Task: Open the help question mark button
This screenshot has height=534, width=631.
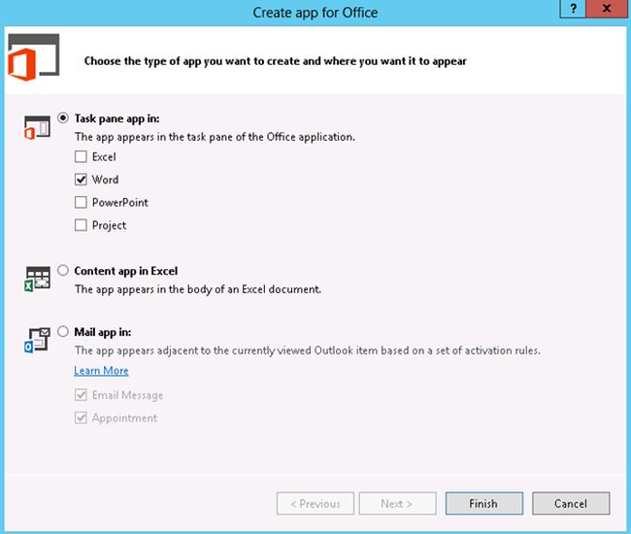Action: 573,9
